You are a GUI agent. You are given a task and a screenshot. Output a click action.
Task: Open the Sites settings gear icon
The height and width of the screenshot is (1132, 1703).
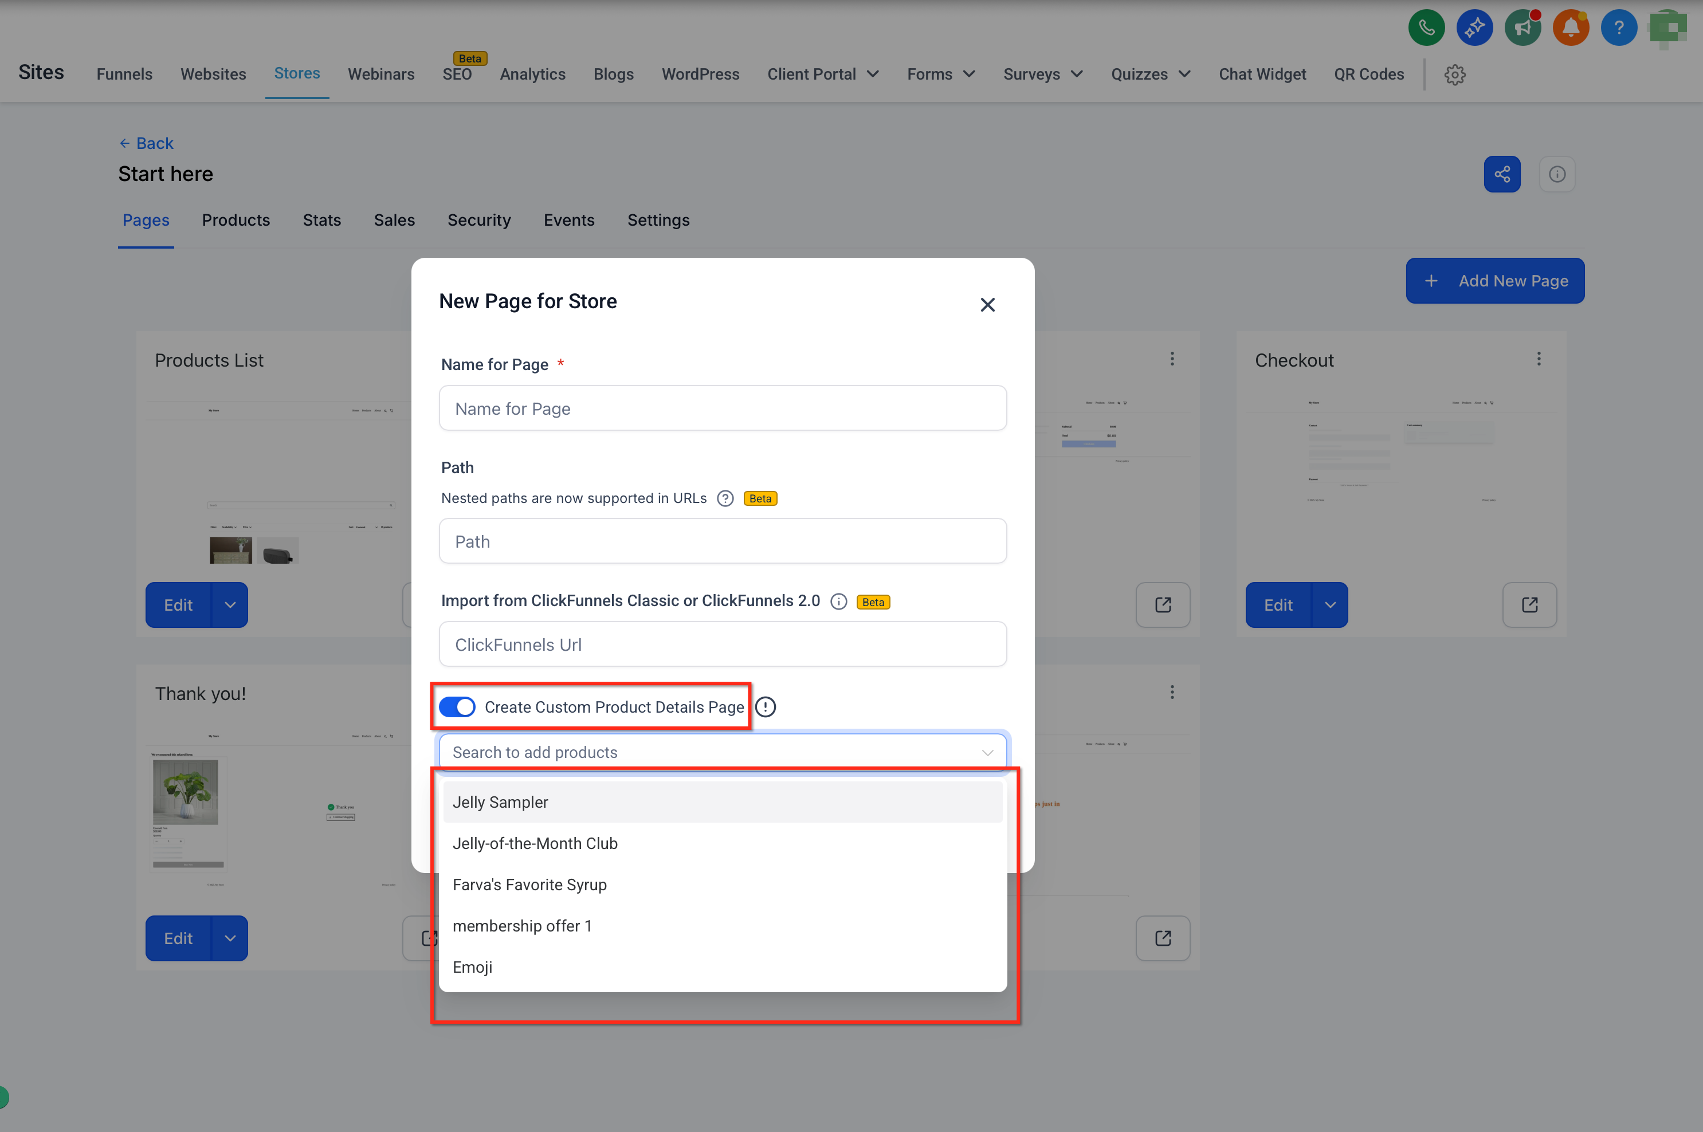tap(1455, 74)
